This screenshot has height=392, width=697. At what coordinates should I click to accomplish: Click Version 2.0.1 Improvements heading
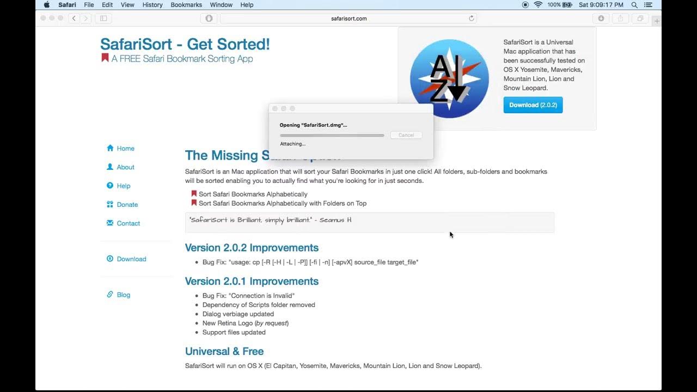pos(252,281)
